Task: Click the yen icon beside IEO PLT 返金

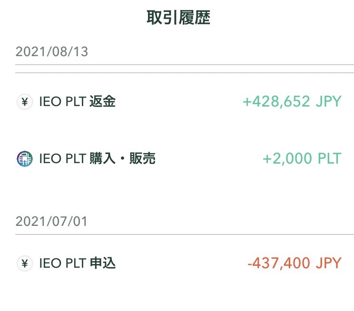Action: tap(25, 102)
